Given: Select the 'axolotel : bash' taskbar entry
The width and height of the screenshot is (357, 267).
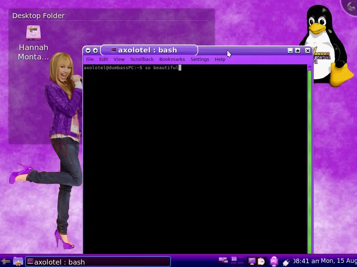Looking at the screenshot, I should (x=98, y=262).
